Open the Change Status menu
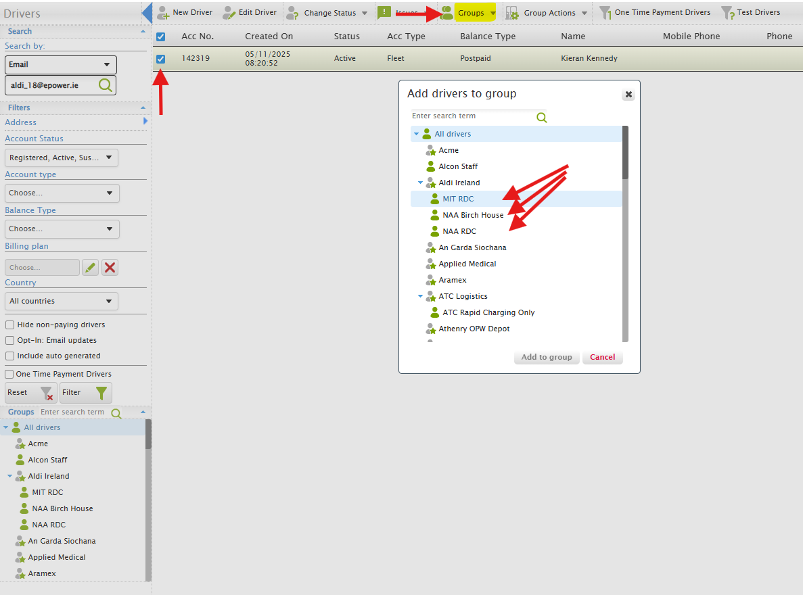 click(327, 13)
